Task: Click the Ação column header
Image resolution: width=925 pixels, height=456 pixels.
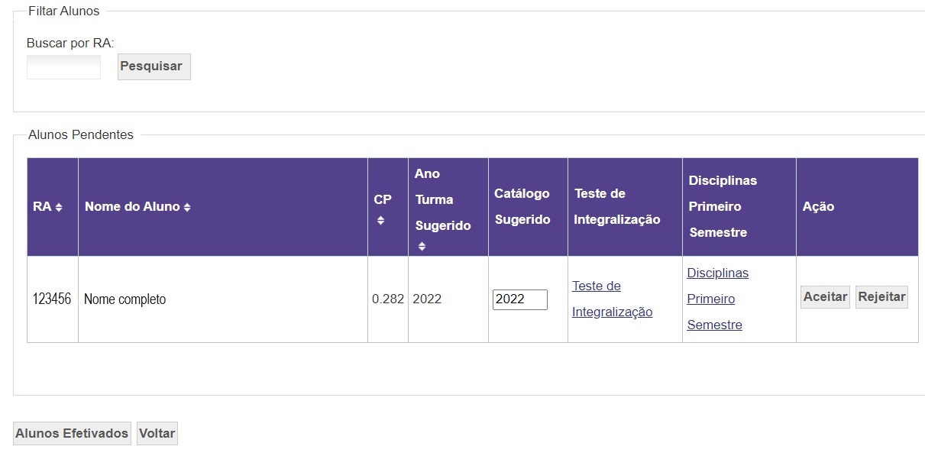Action: (857, 207)
